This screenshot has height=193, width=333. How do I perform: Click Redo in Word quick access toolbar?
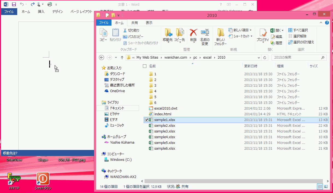(33, 4)
